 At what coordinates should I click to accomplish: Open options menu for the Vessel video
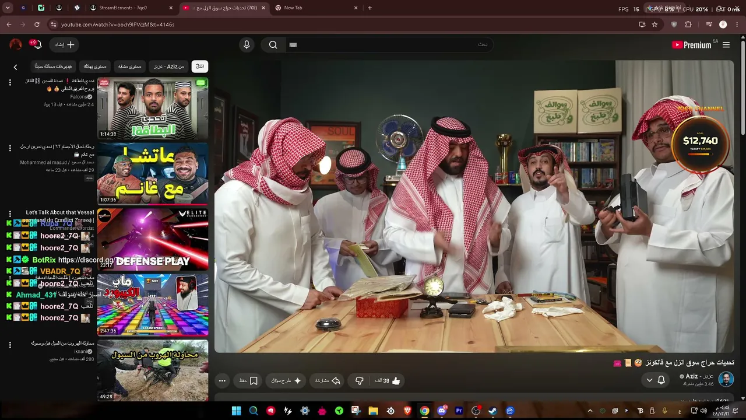[10, 214]
